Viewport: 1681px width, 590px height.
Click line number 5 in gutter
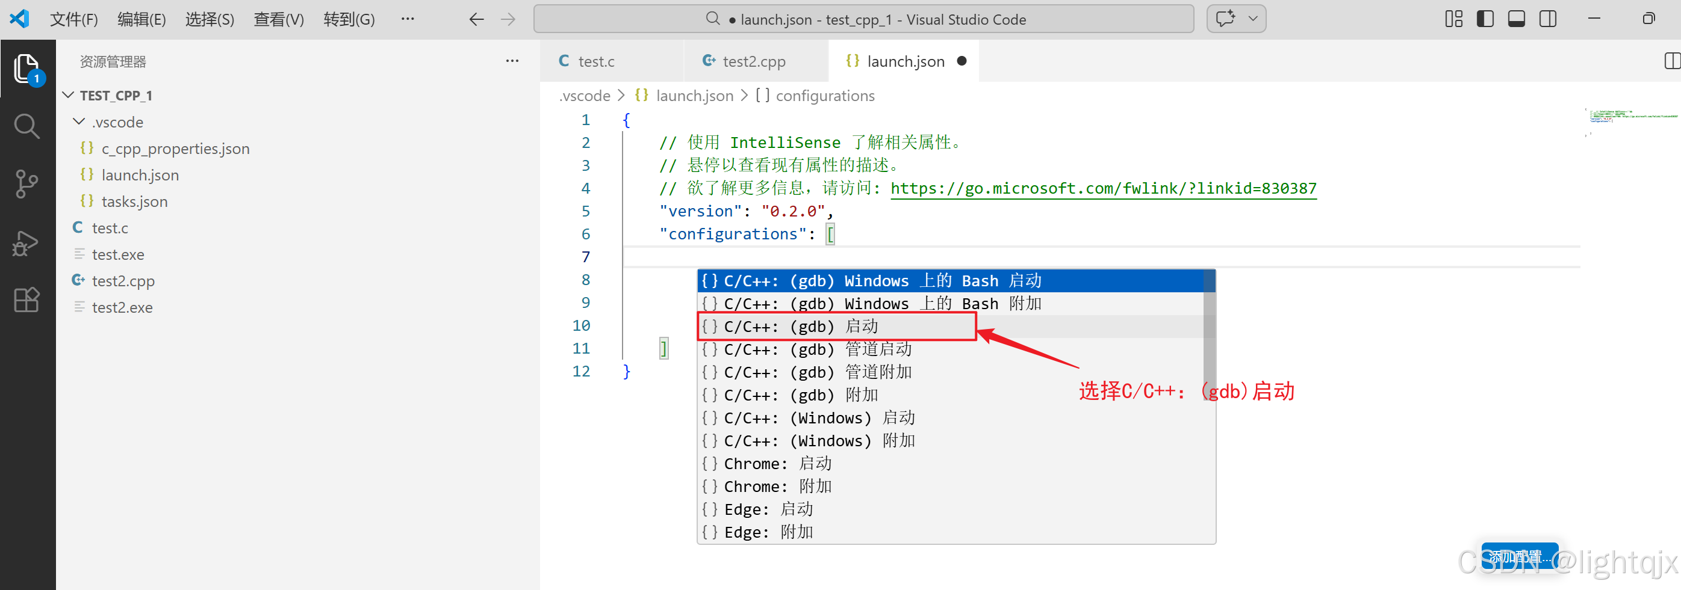tap(585, 211)
